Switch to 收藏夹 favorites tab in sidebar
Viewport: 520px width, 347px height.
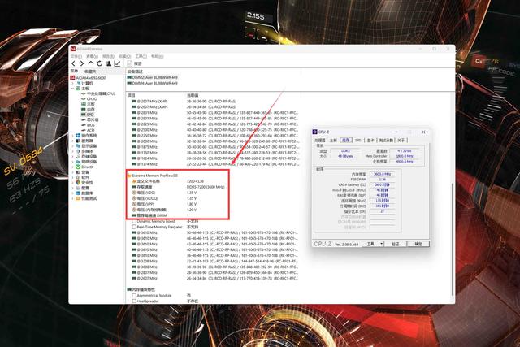(x=90, y=72)
